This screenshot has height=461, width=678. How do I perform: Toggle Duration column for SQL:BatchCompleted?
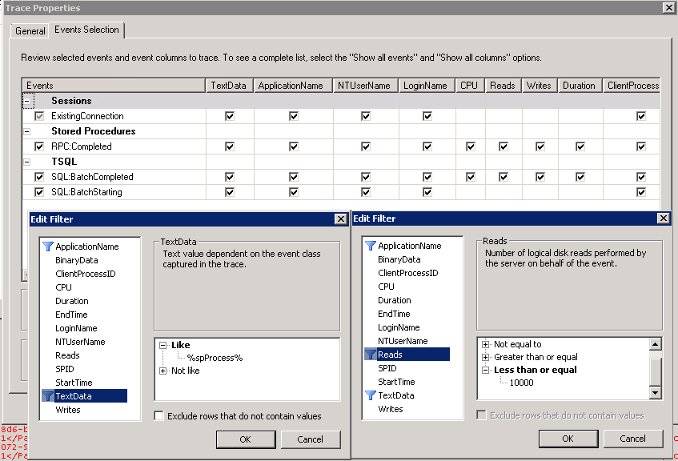[x=580, y=177]
